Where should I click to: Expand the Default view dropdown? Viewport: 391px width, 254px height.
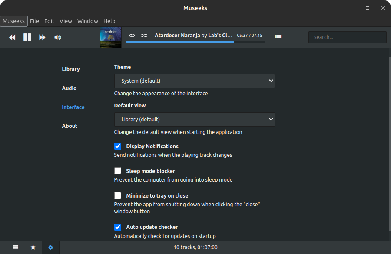tap(194, 120)
